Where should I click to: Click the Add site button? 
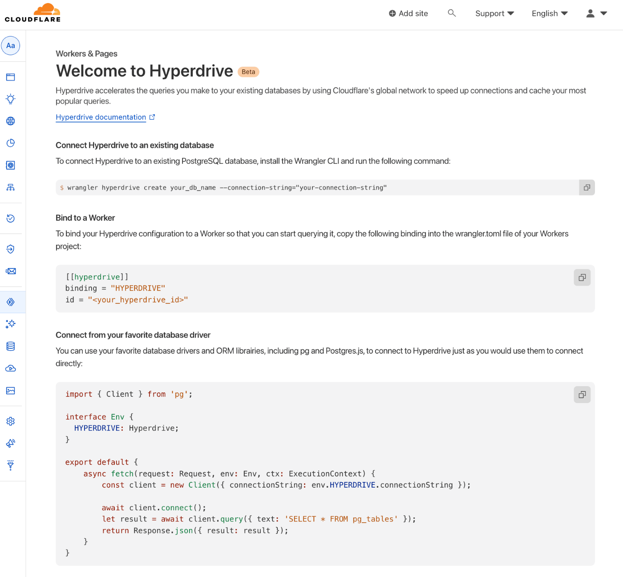point(408,13)
